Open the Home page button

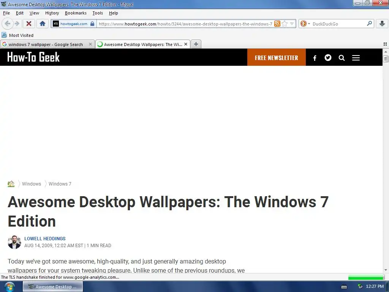click(x=43, y=24)
